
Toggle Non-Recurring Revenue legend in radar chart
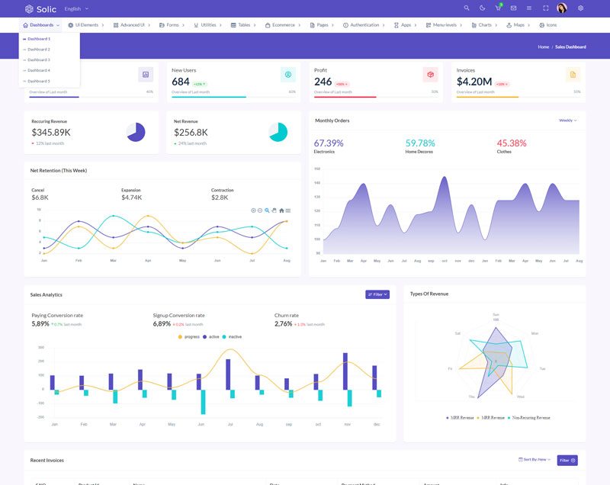(x=531, y=418)
